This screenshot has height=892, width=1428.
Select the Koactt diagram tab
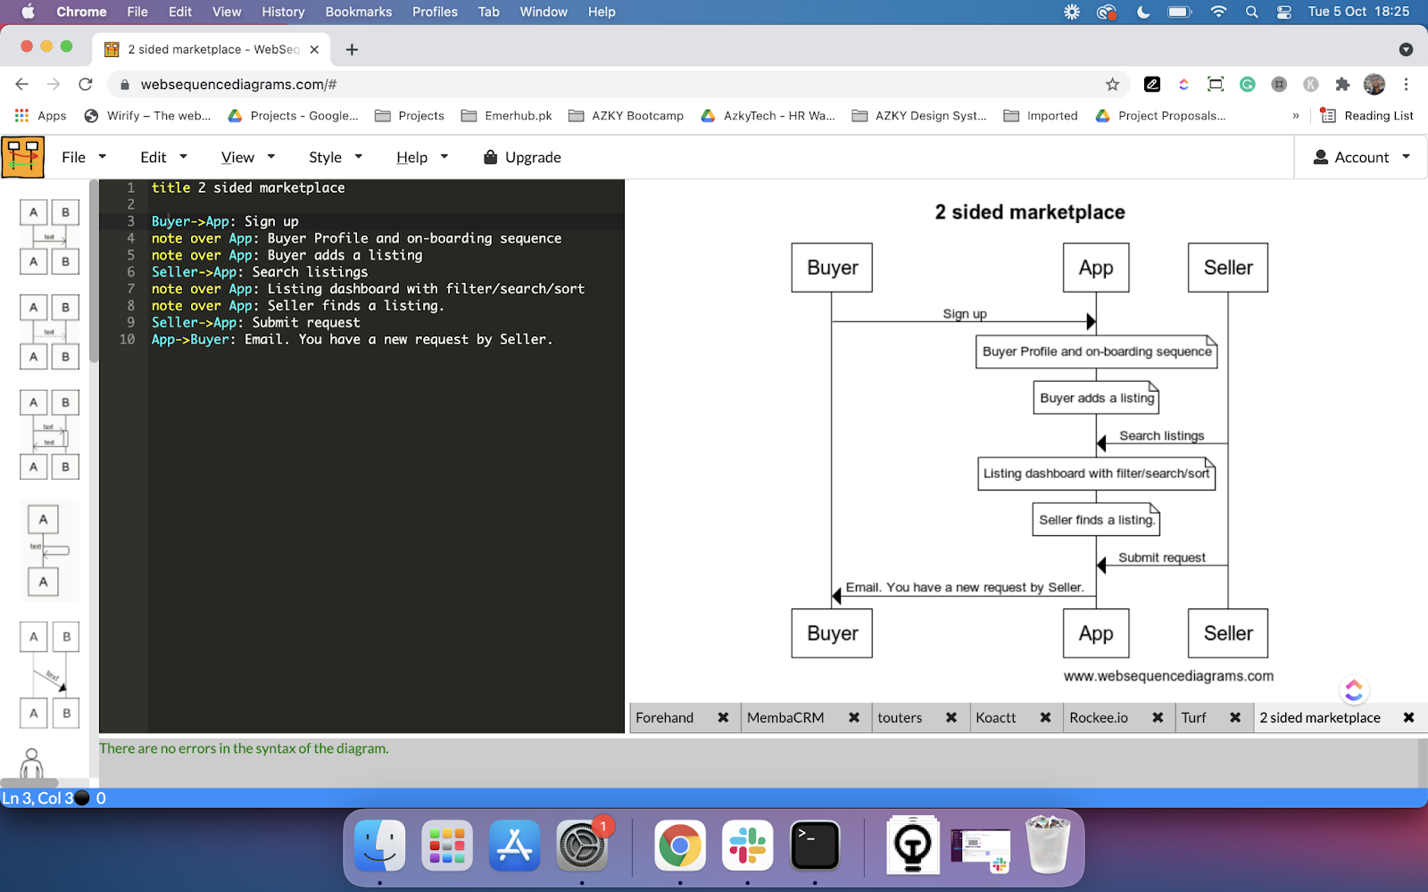(x=996, y=717)
